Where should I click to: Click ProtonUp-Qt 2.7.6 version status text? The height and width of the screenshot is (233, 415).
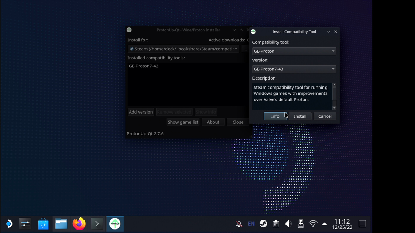click(x=145, y=134)
